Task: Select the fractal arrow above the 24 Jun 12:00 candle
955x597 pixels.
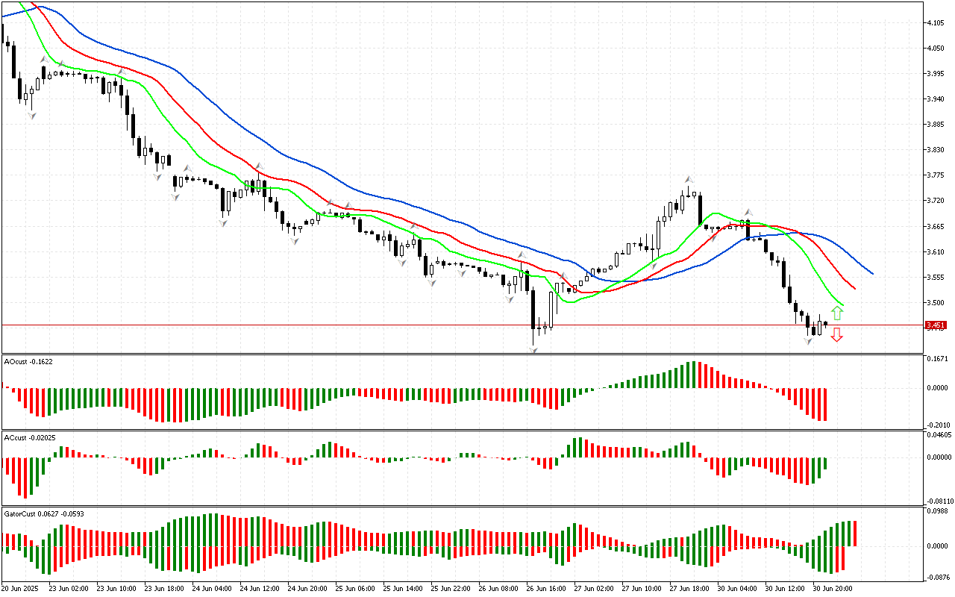Action: (x=259, y=166)
